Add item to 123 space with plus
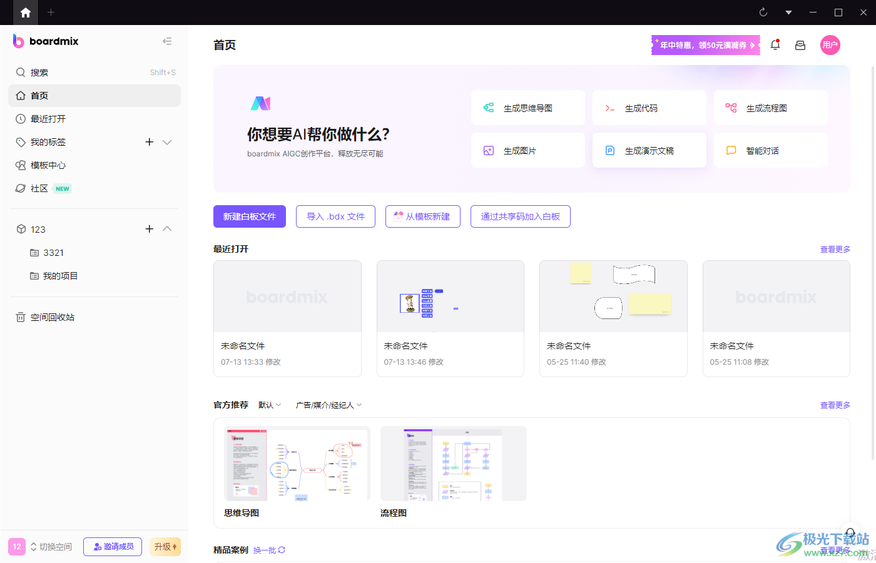 click(150, 229)
